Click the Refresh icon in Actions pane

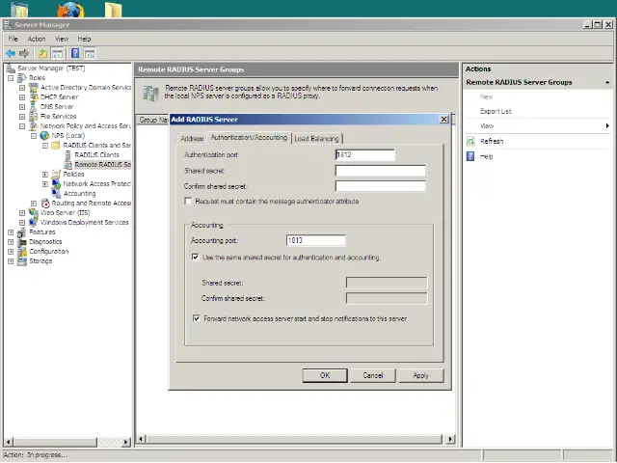pyautogui.click(x=471, y=141)
